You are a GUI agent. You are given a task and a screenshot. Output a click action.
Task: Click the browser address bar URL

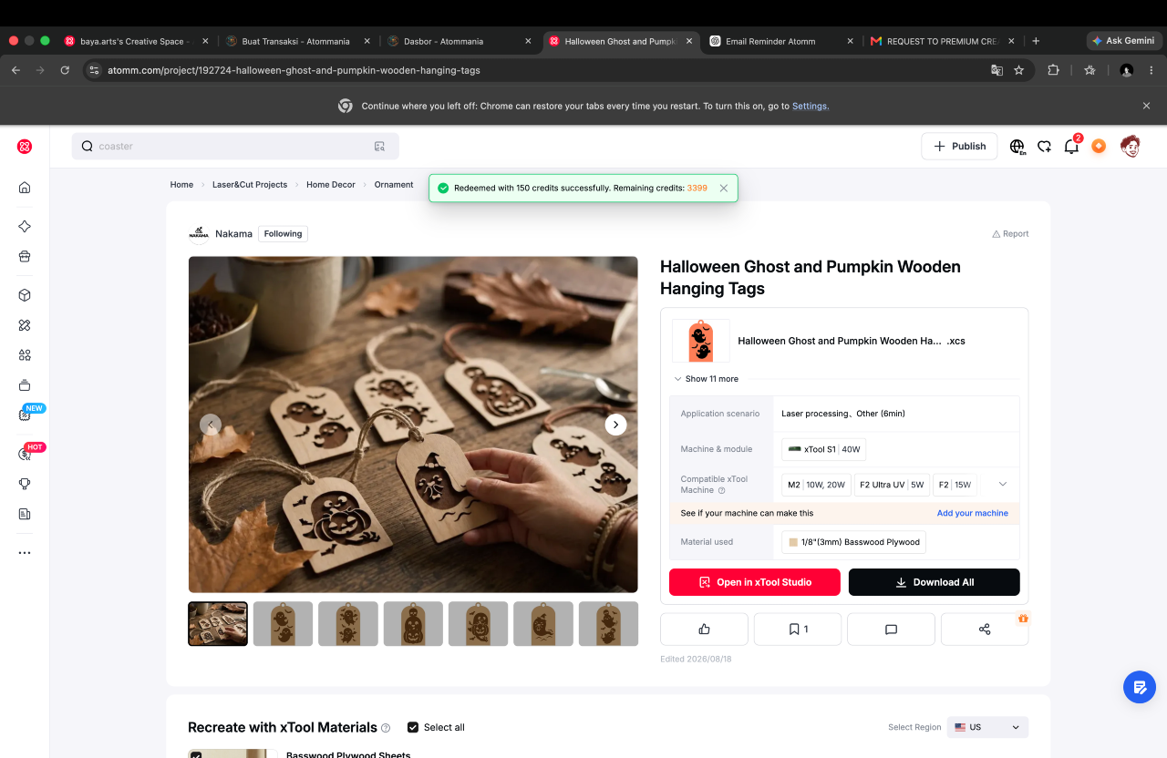294,70
